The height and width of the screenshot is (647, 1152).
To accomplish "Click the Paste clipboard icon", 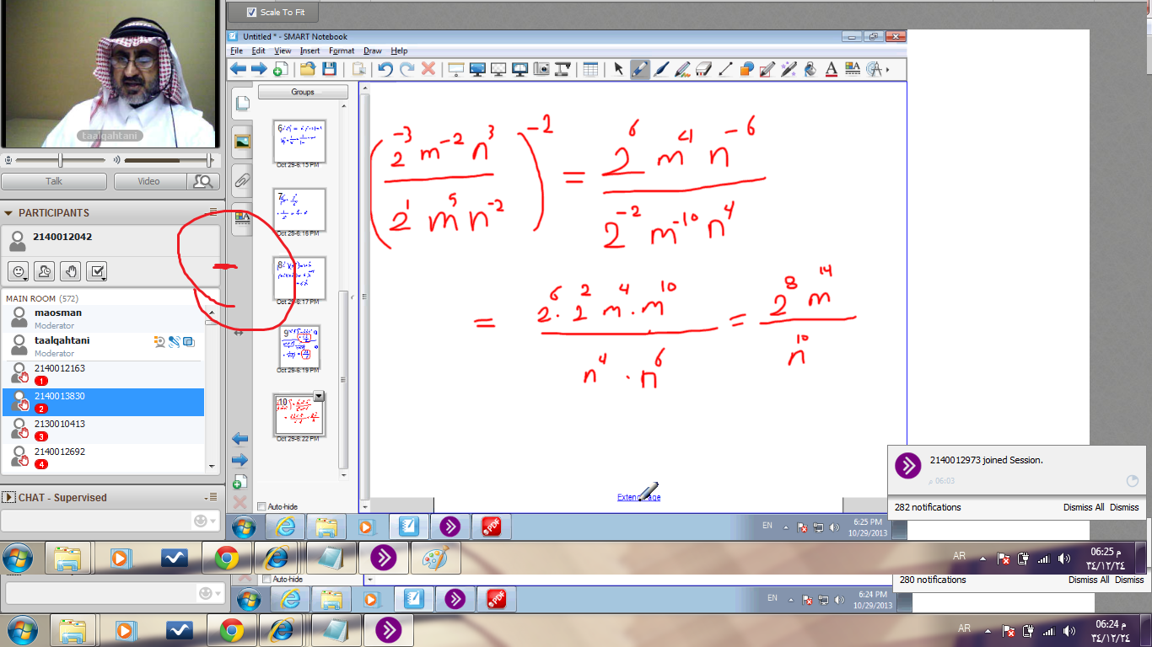I will coord(358,69).
